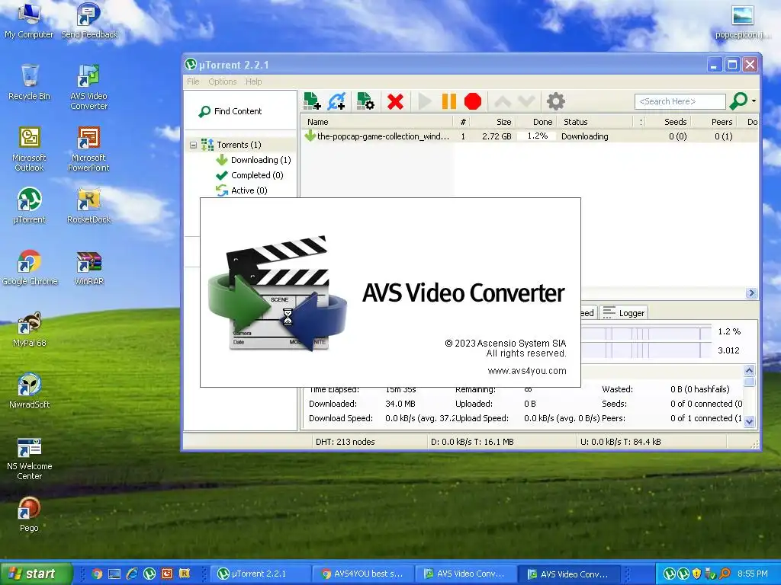The width and height of the screenshot is (781, 585).
Task: Select the Microsoft PowerPoint desktop icon
Action: coord(88,149)
